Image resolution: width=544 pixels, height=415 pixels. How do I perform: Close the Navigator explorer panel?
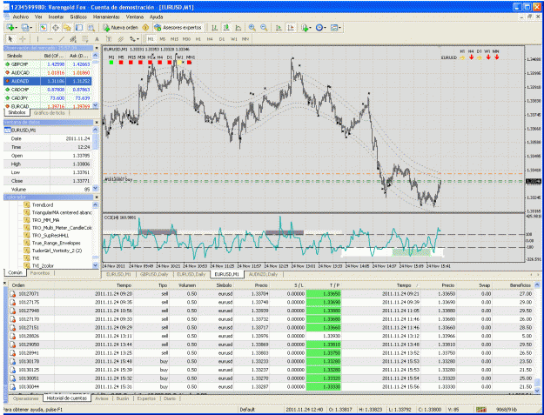pyautogui.click(x=97, y=197)
